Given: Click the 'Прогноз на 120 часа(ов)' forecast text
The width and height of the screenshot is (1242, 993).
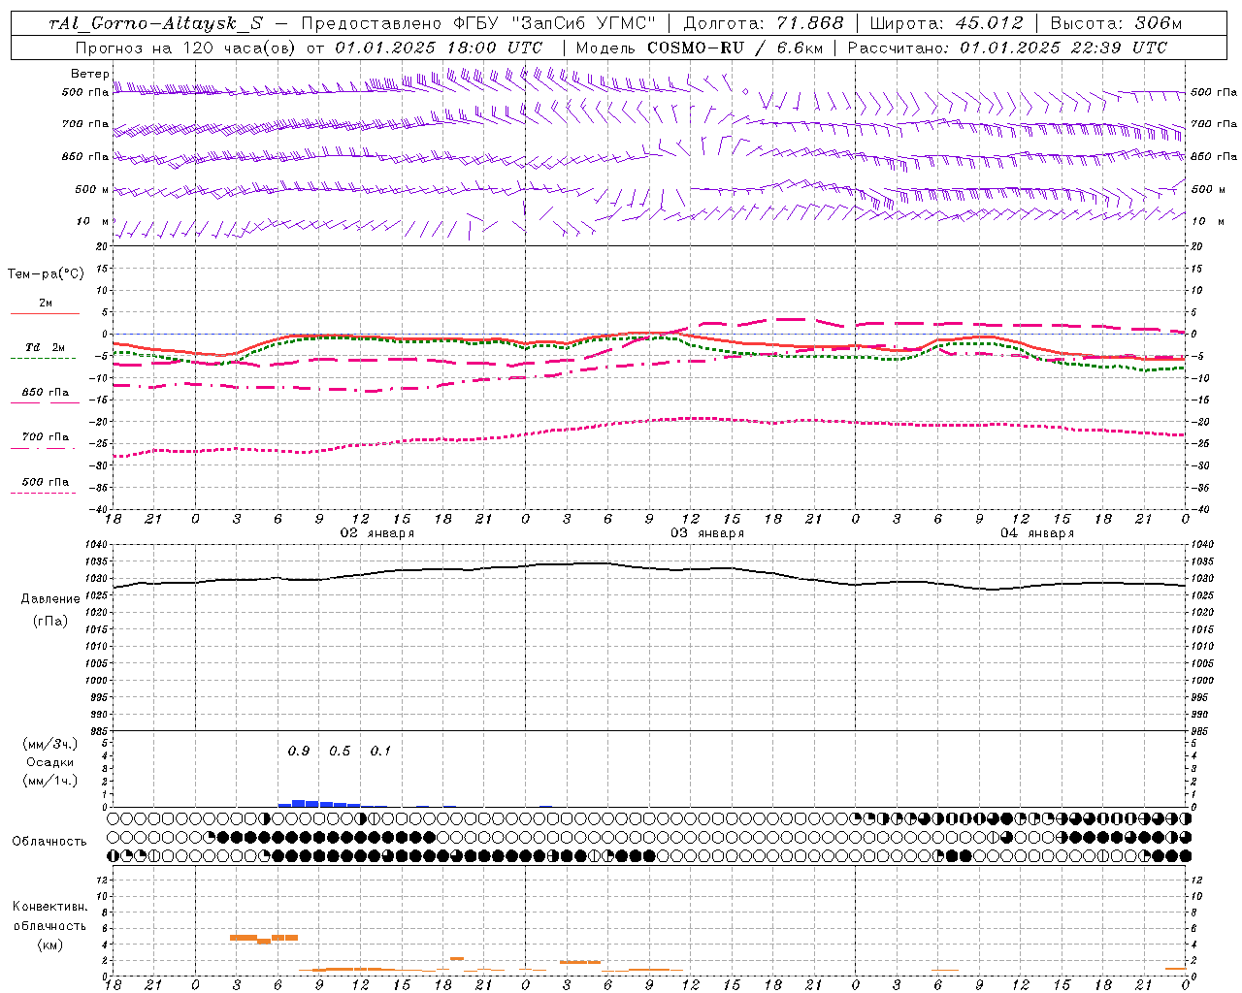Looking at the screenshot, I should [x=186, y=48].
